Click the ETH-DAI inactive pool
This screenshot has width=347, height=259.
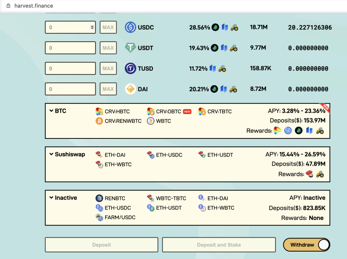pyautogui.click(x=213, y=198)
